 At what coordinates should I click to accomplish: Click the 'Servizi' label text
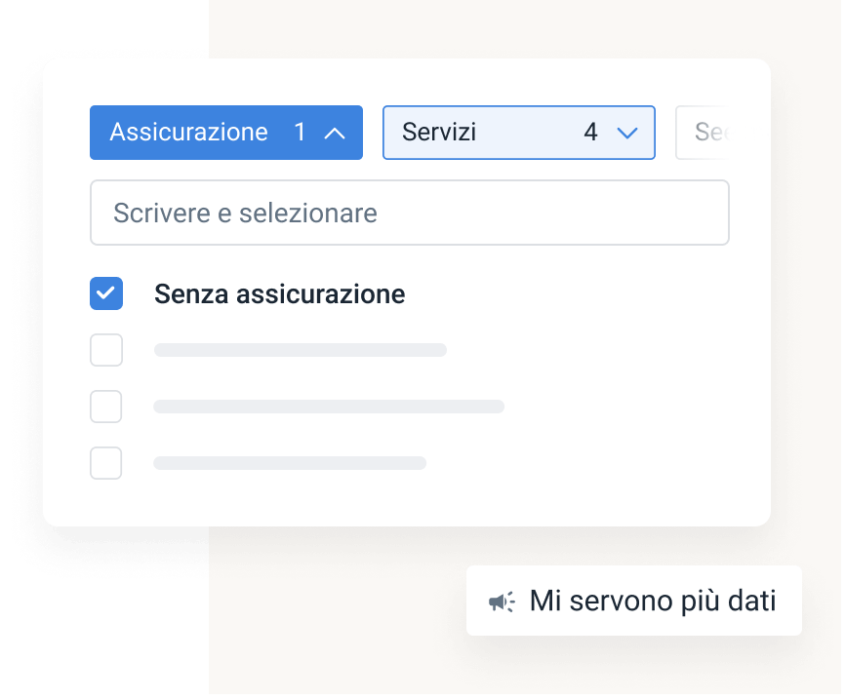click(x=439, y=133)
